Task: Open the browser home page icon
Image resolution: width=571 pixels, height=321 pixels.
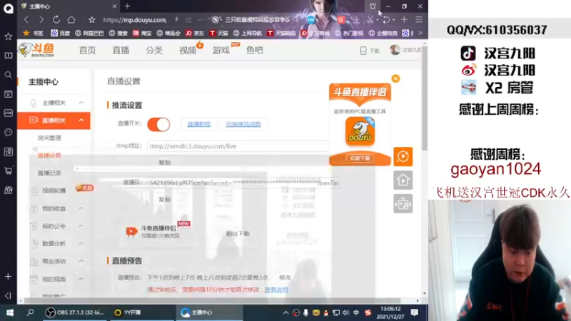Action: [x=71, y=20]
